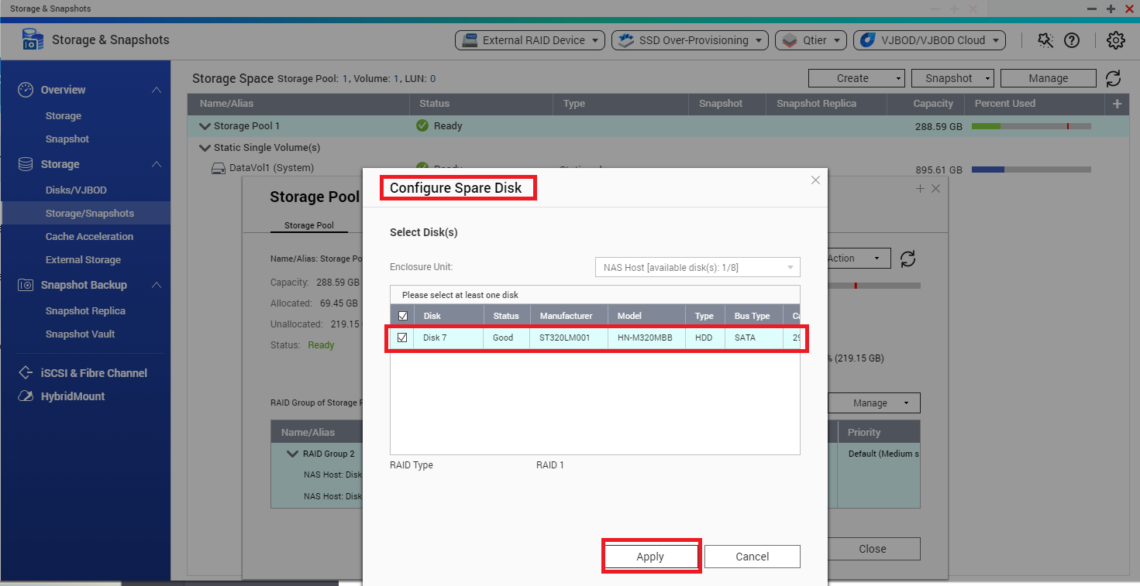Open the Enclosure Unit dropdown
Viewport: 1140px width, 586px height.
point(697,268)
